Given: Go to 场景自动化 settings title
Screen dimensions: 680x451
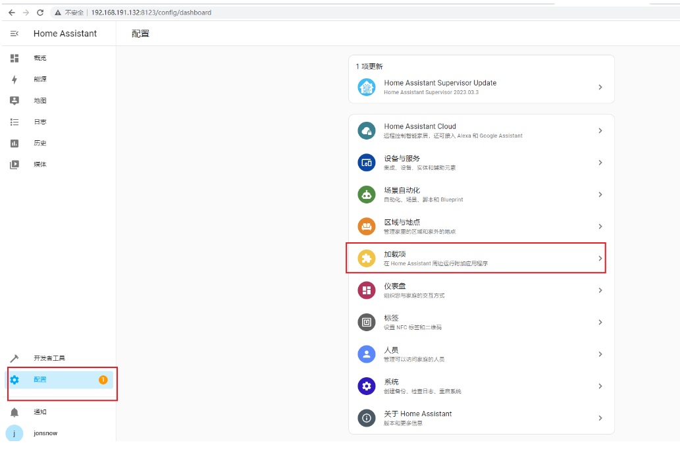Looking at the screenshot, I should 402,190.
